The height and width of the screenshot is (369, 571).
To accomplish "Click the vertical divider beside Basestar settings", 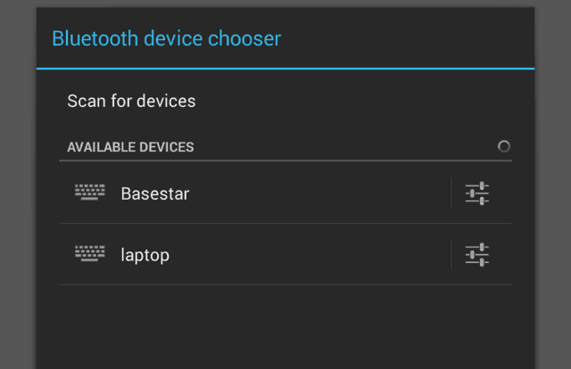I will tap(451, 193).
